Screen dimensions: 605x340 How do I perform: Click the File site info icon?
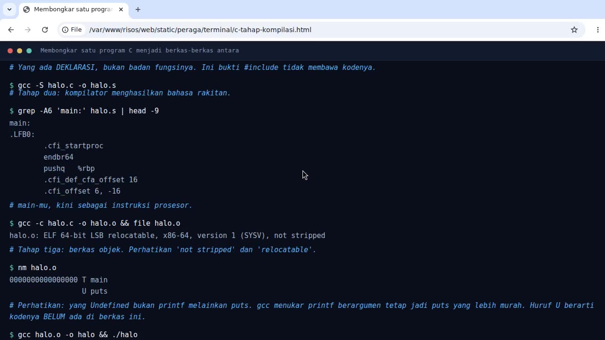pos(72,30)
